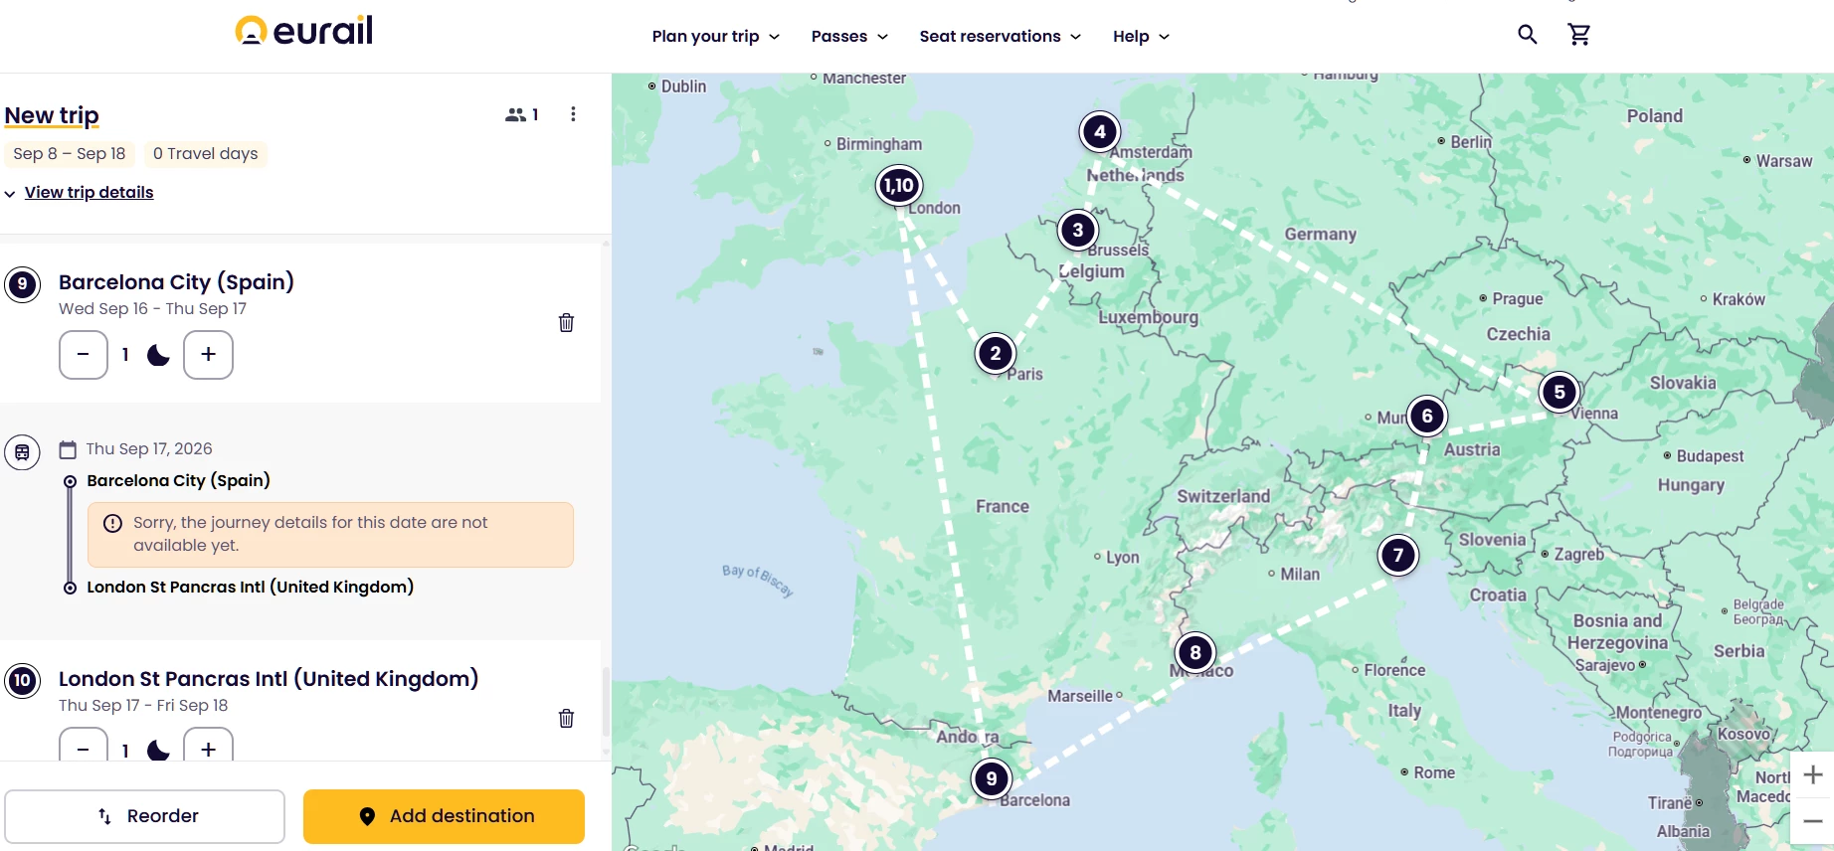
Task: Zoom in on the map
Action: pyautogui.click(x=1812, y=774)
